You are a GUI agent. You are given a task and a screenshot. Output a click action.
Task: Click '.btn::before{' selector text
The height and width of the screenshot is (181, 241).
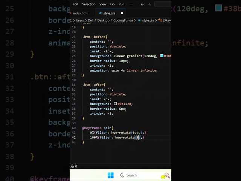(x=95, y=37)
